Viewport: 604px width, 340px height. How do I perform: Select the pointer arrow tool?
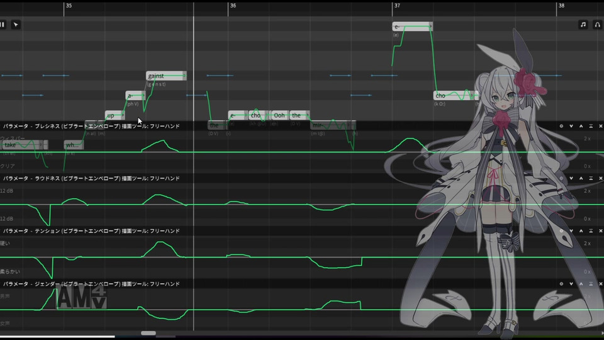tap(16, 25)
